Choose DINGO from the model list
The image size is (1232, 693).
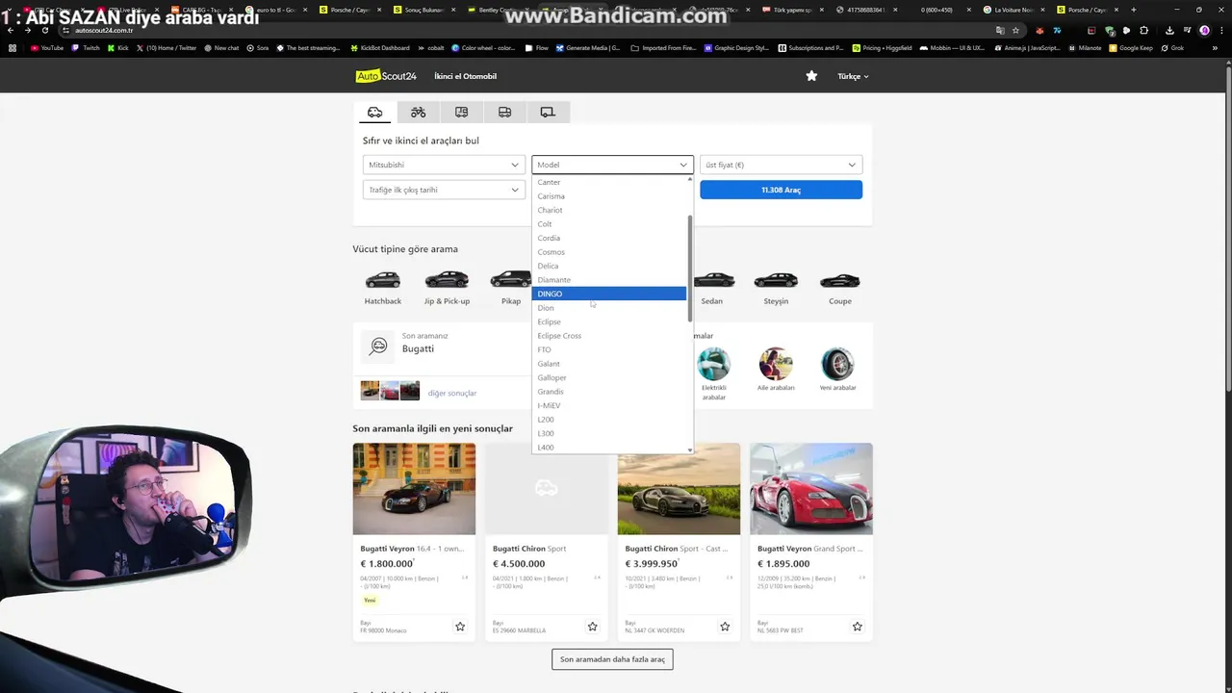(608, 294)
